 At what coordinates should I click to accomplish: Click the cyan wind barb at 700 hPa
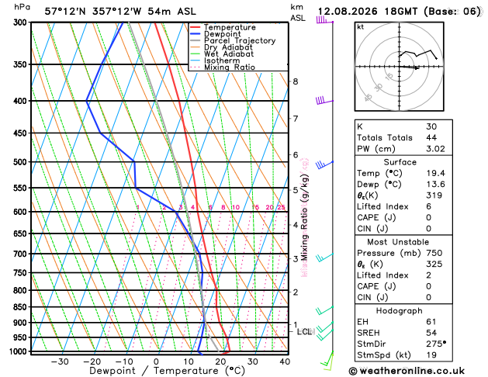(324, 258)
